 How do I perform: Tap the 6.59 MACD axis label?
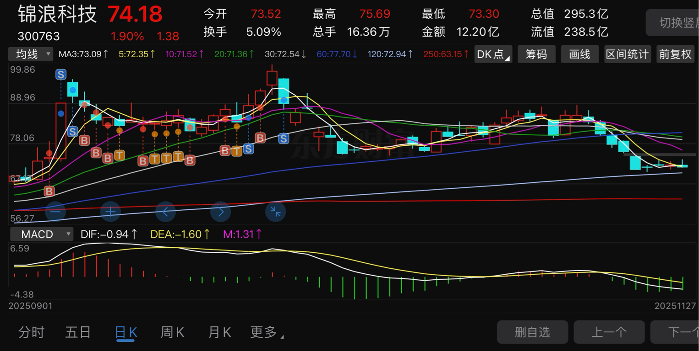coord(20,249)
